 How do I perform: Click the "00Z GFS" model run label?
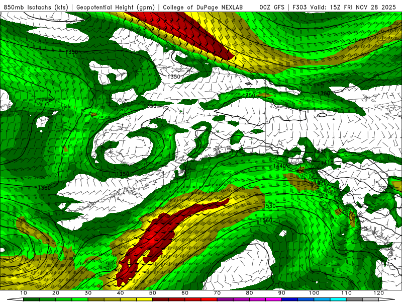tap(272, 7)
